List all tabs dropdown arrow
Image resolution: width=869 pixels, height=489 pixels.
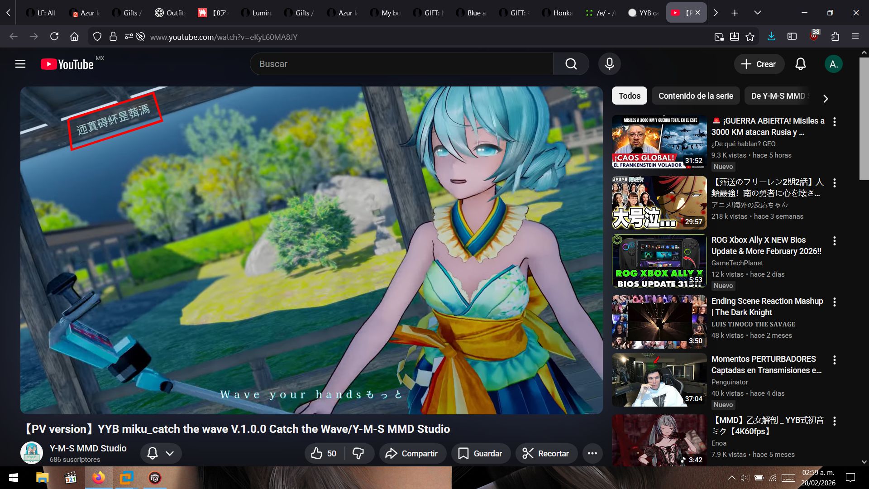(757, 13)
